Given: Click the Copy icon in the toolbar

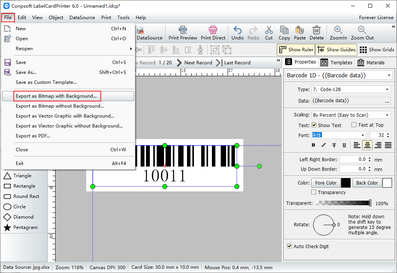Looking at the screenshot, I should (284, 30).
